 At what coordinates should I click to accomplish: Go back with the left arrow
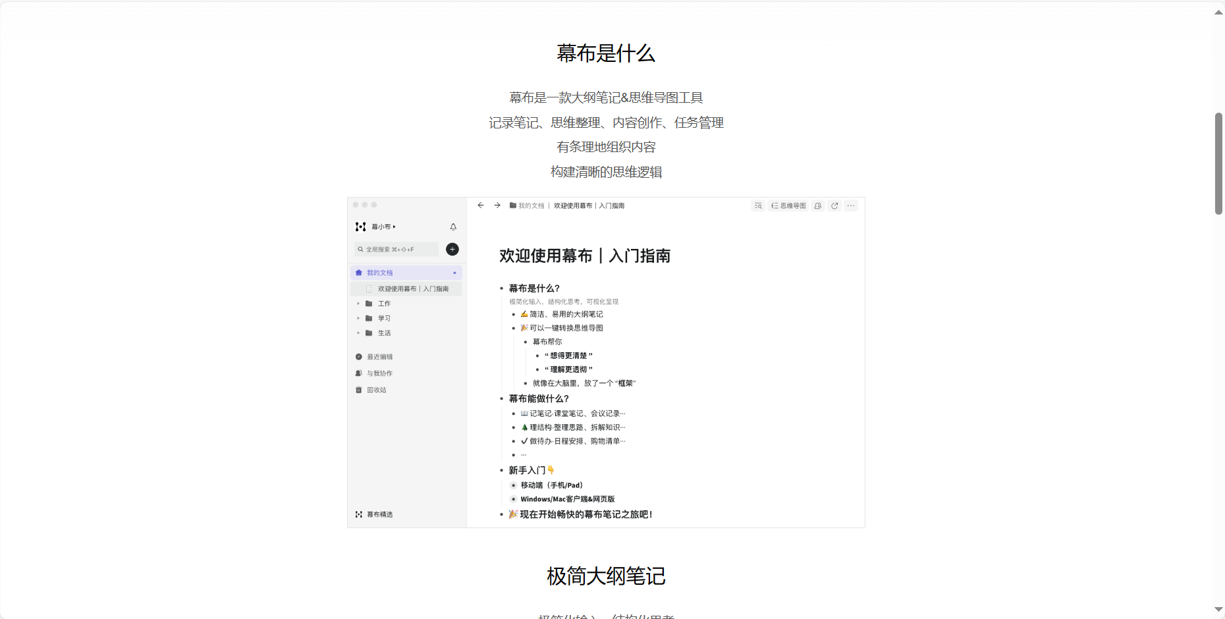coord(481,205)
